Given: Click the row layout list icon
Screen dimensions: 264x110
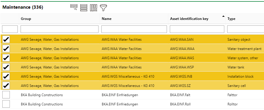Looking at the screenshot, I should 84,8.
